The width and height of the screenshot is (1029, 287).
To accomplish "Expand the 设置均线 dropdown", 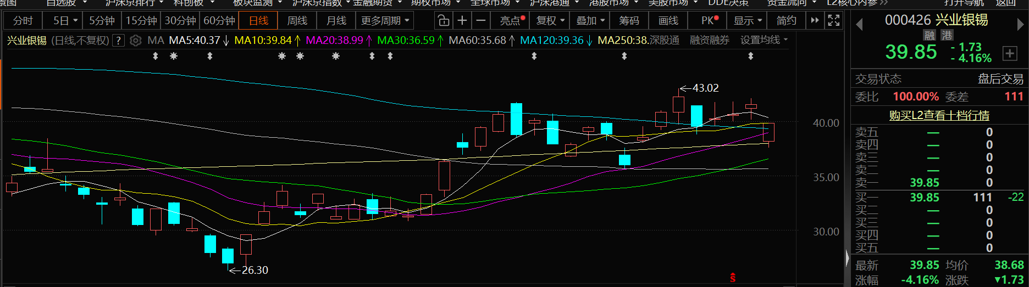I will [x=764, y=40].
